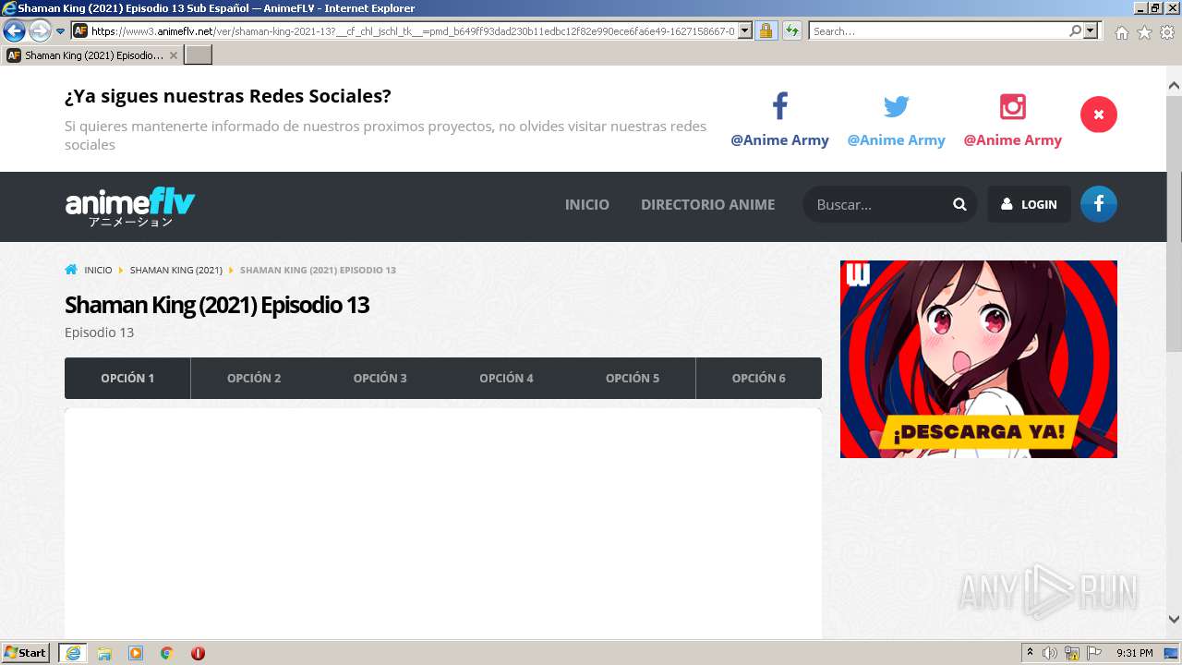The image size is (1182, 665).
Task: Select the OPCIÓN 3 video tab
Action: click(x=380, y=379)
